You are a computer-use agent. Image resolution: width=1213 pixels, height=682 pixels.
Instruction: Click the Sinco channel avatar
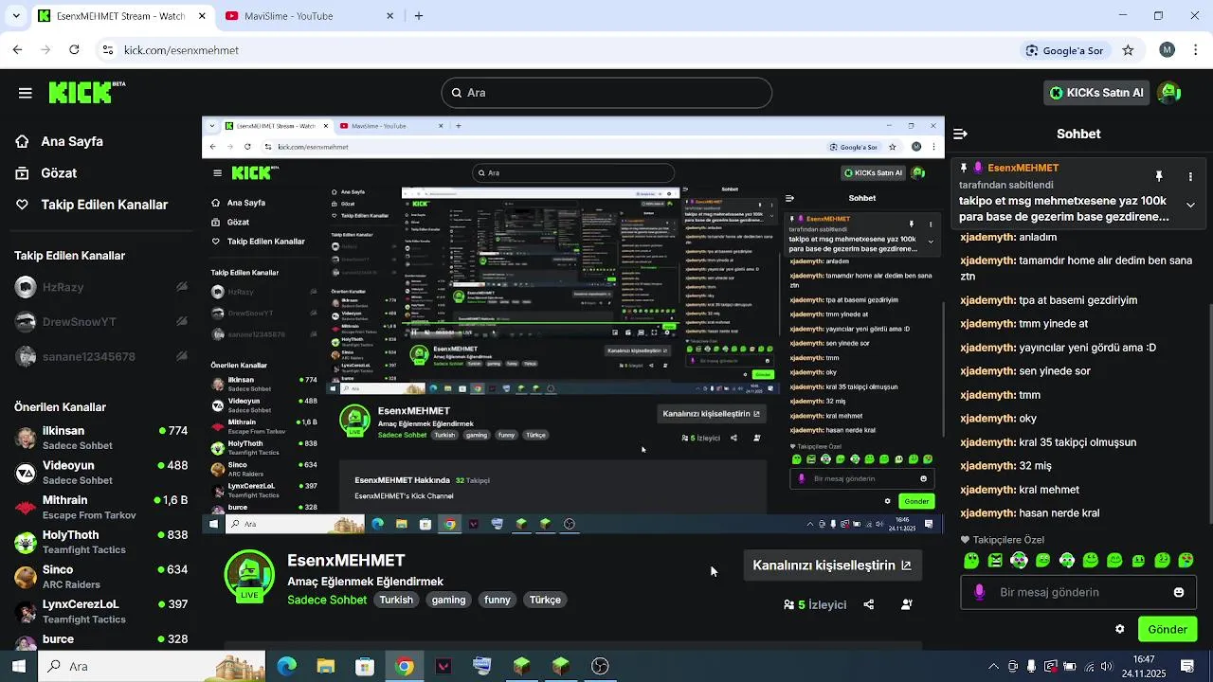point(26,577)
